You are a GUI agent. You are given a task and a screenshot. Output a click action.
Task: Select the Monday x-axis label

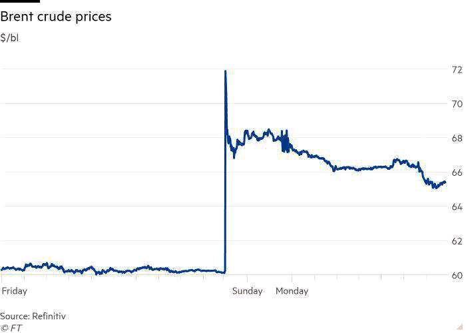pyautogui.click(x=292, y=291)
